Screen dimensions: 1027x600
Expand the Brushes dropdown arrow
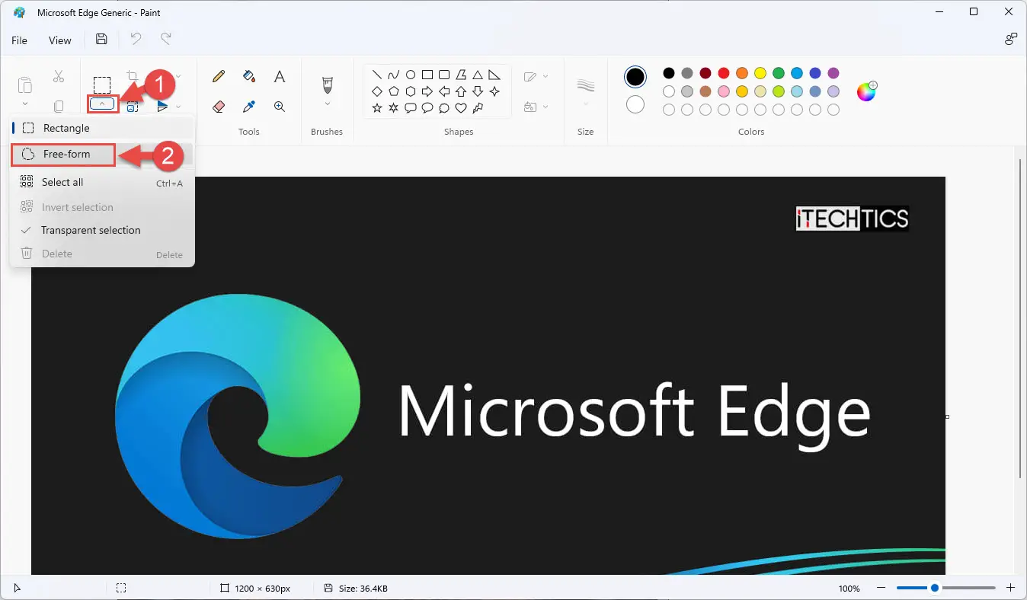point(328,104)
